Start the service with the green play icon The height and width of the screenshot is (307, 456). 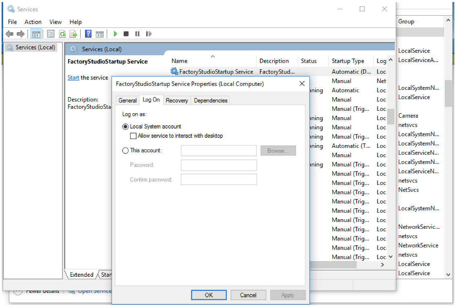point(115,34)
